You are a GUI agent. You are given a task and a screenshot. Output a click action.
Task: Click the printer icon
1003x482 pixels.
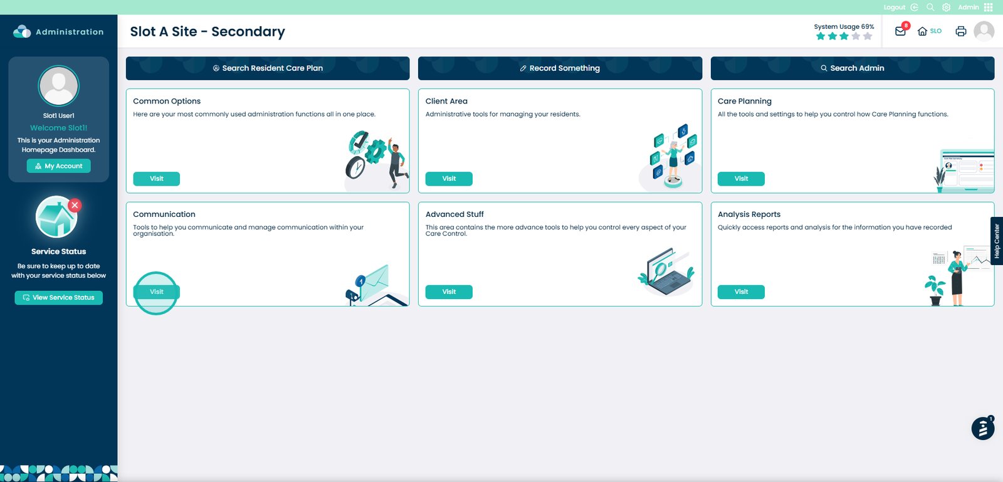pyautogui.click(x=960, y=31)
